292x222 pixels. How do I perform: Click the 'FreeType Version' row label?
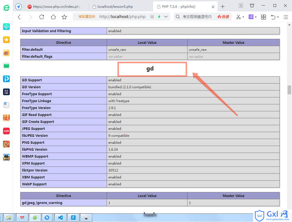(x=36, y=108)
